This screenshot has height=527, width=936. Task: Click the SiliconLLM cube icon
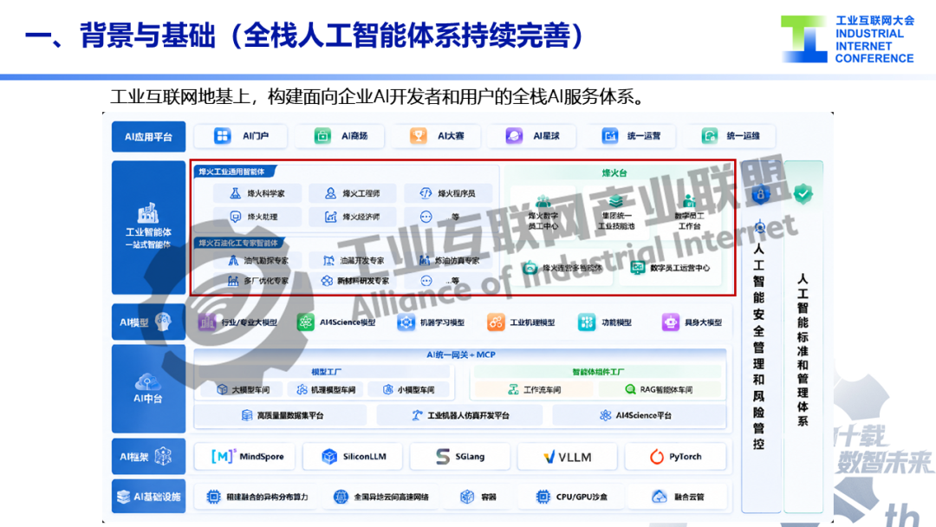coord(329,457)
